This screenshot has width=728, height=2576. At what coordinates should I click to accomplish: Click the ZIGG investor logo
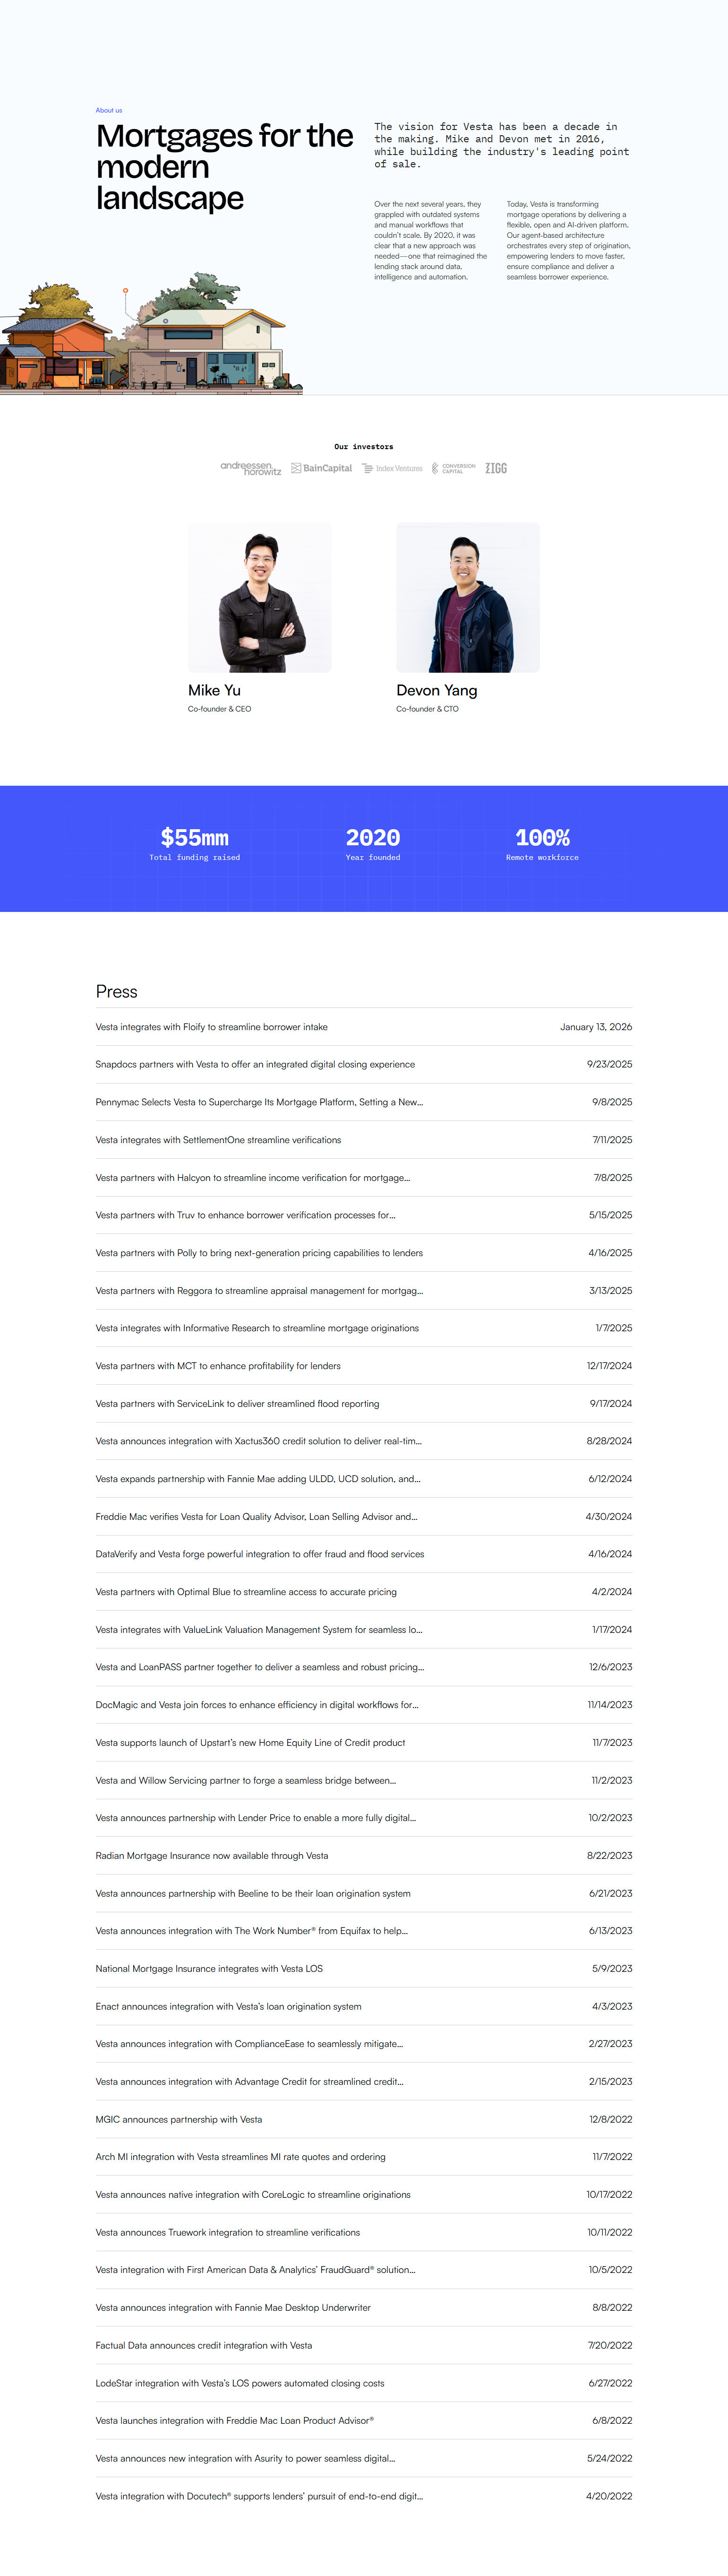[497, 468]
